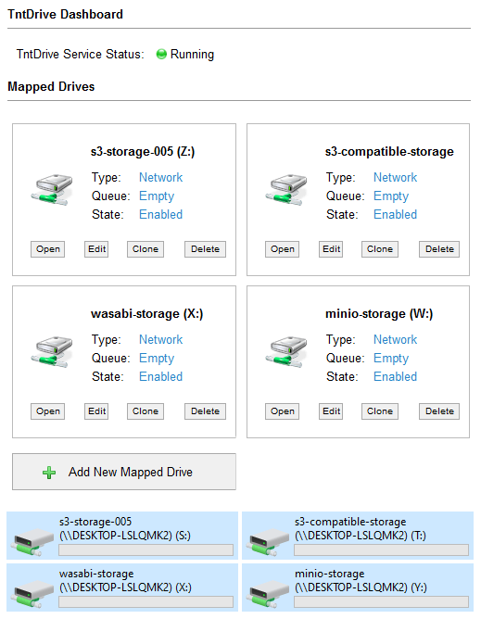
Task: Click Network type link of minio-storage (W:)
Action: pyautogui.click(x=395, y=339)
